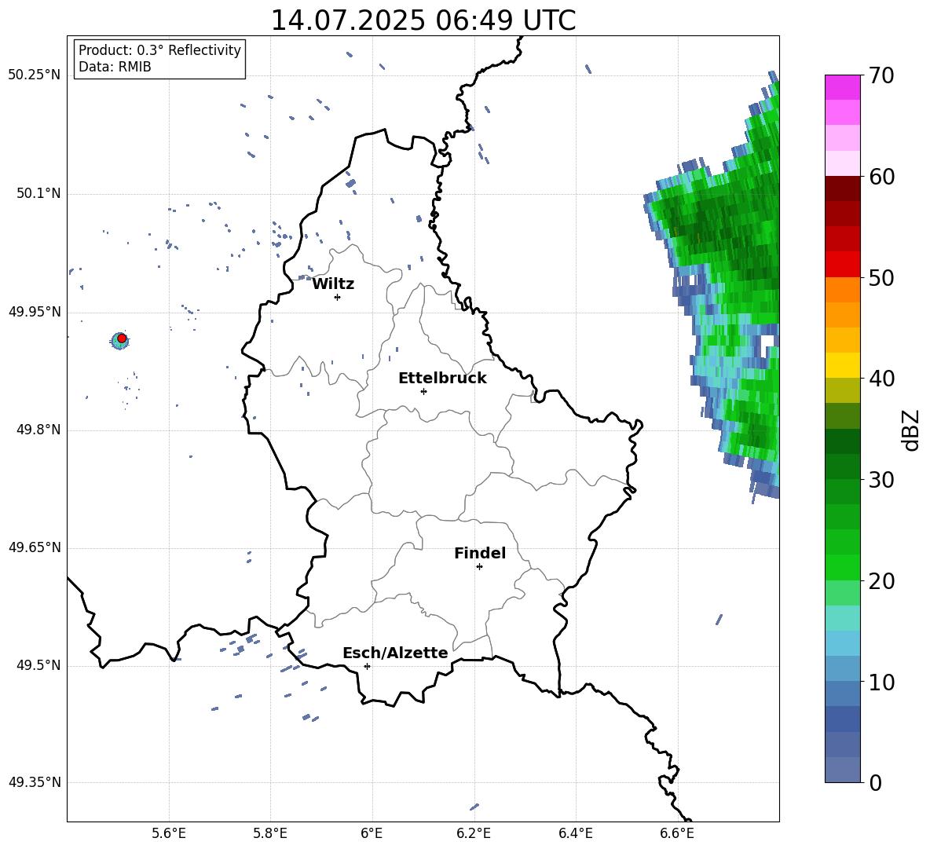Viewport: 930px width, 849px height.
Task: Click the 'Data: RMIB' text
Action: tap(115, 67)
